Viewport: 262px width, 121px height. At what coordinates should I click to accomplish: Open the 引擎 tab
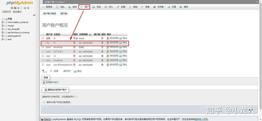click(x=172, y=7)
